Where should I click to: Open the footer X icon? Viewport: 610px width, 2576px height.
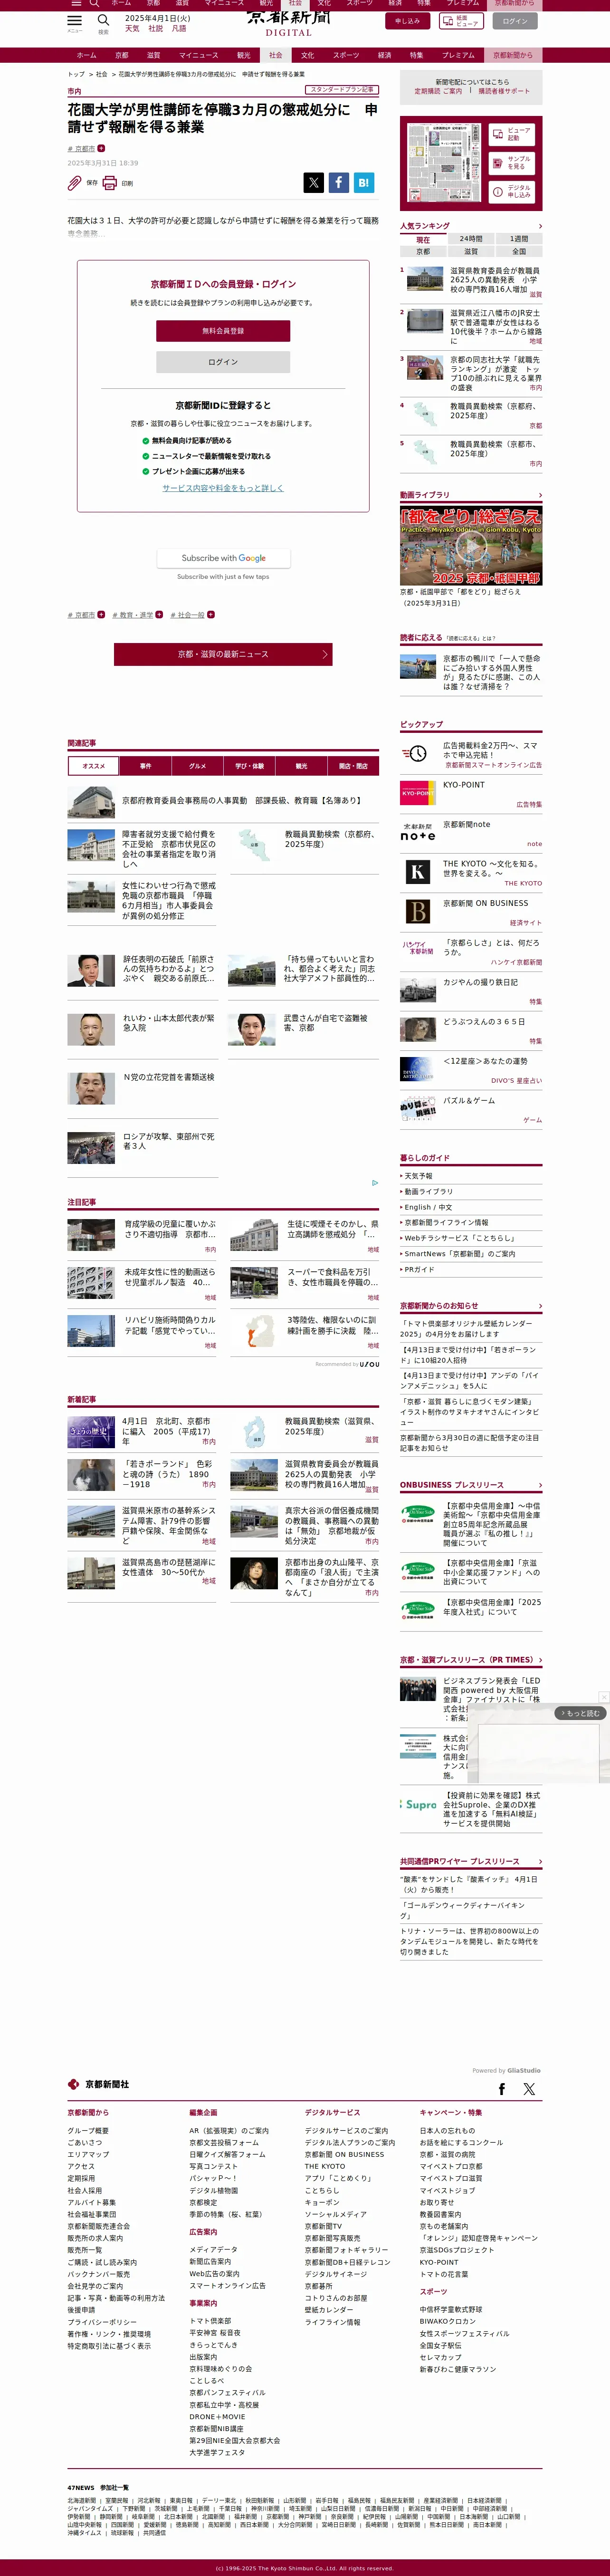point(529,2089)
